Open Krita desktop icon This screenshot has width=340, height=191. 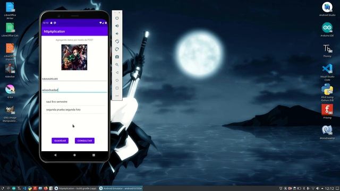(x=10, y=91)
